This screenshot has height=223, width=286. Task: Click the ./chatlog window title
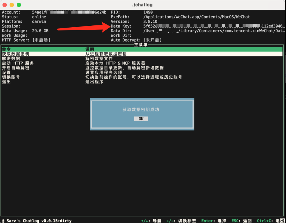tap(142, 5)
